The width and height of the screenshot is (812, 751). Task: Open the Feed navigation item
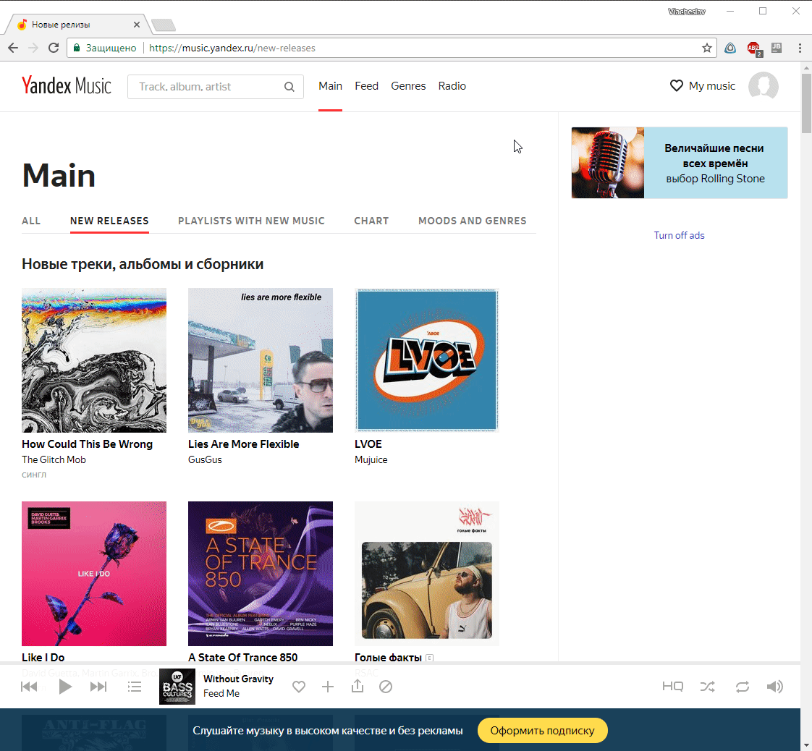[367, 86]
